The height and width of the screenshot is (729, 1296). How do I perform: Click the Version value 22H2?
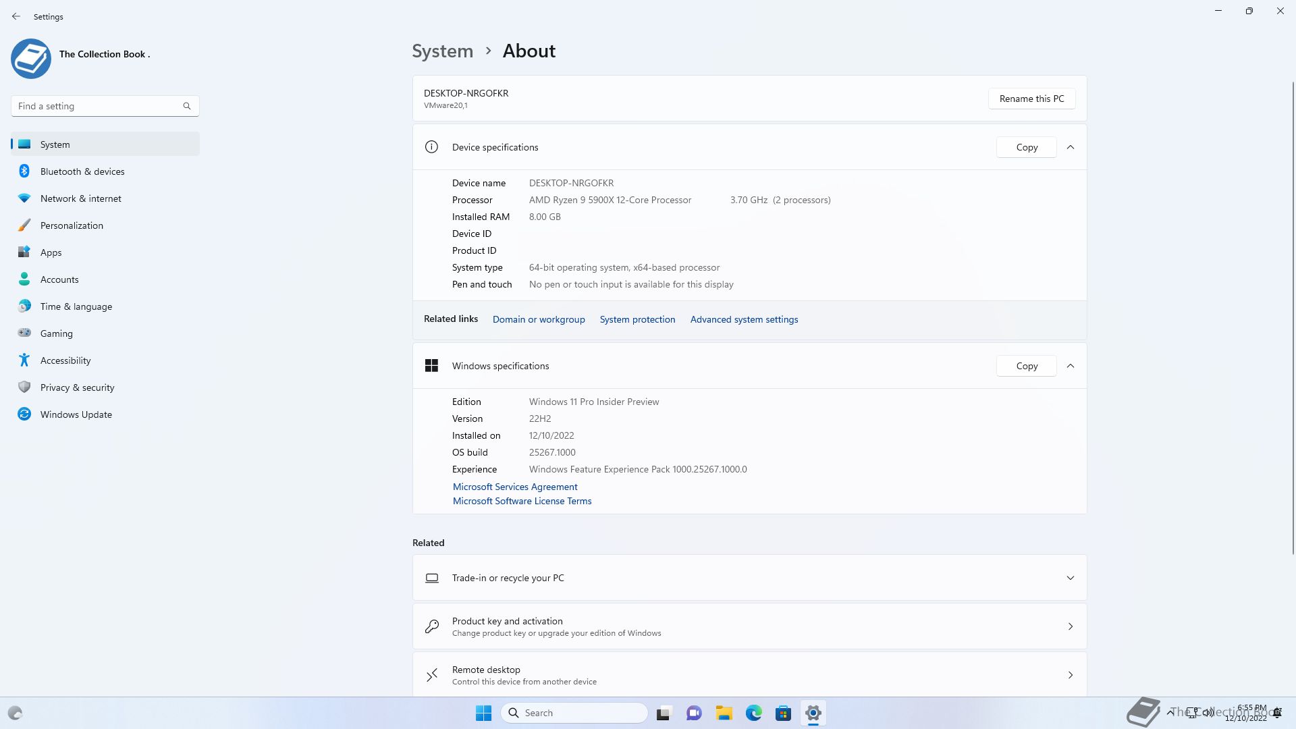tap(540, 418)
